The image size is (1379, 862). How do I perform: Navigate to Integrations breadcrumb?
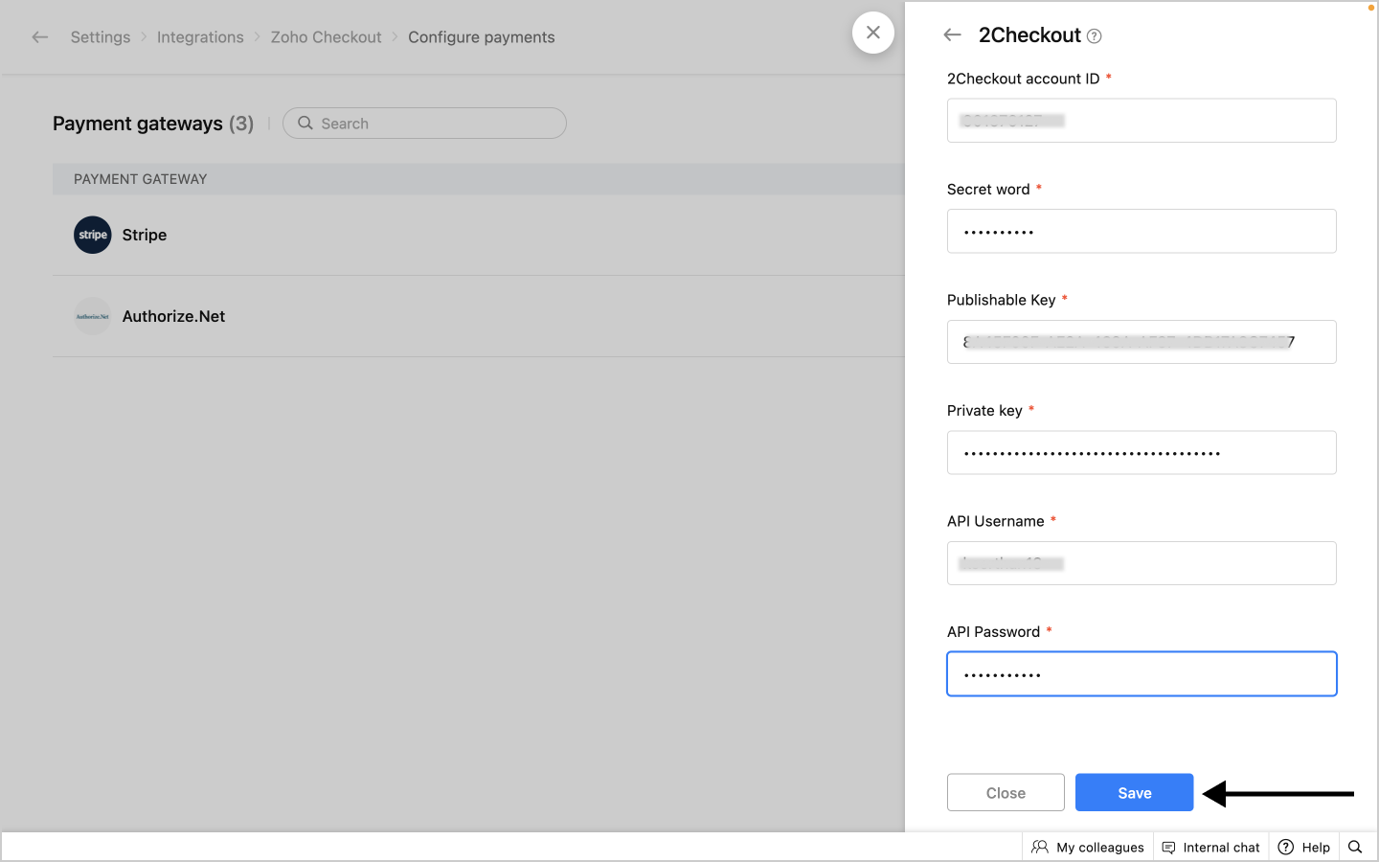(x=200, y=37)
